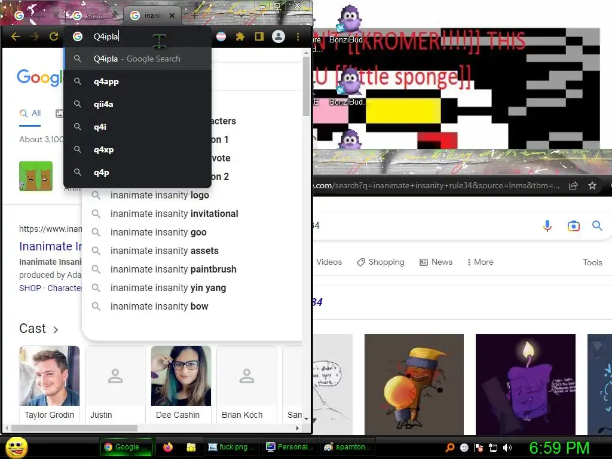Choose the q4app suggestion
The width and height of the screenshot is (612, 459).
(x=137, y=81)
